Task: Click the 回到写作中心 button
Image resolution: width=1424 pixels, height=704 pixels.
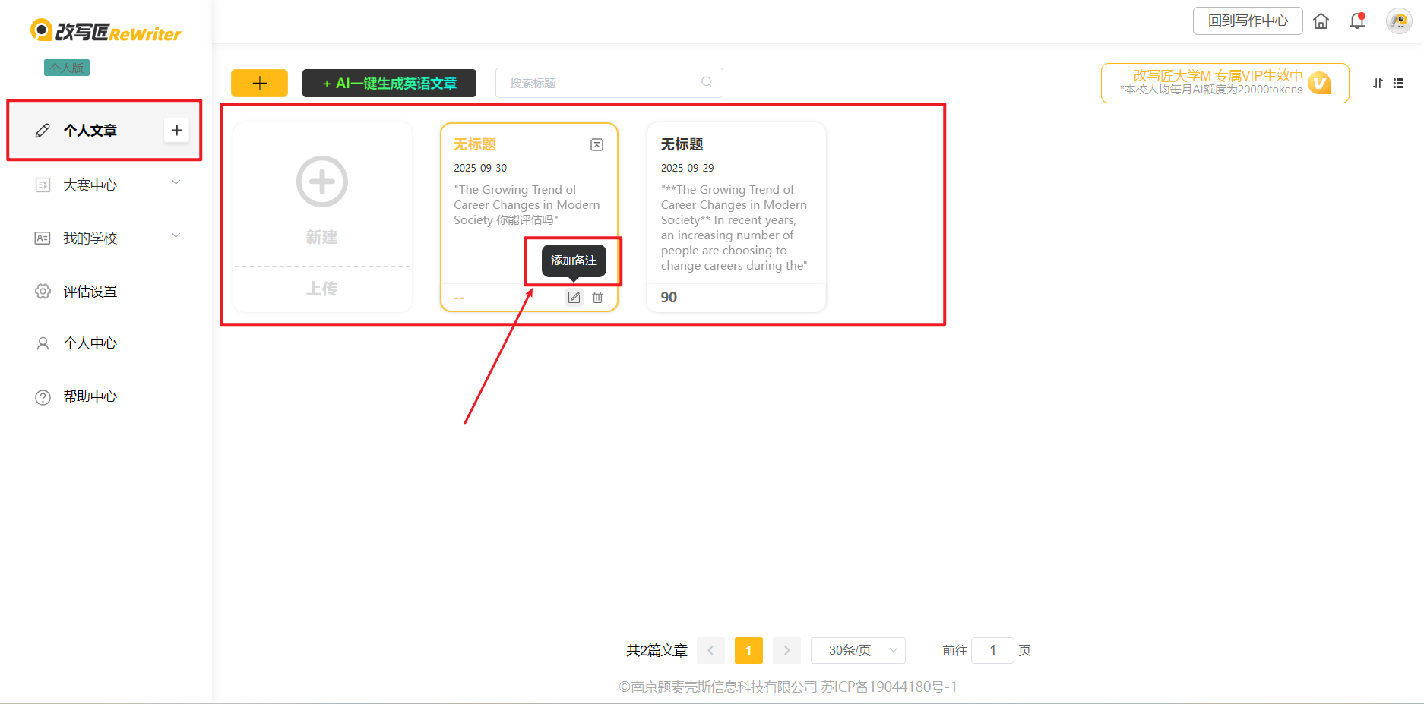Action: tap(1247, 21)
